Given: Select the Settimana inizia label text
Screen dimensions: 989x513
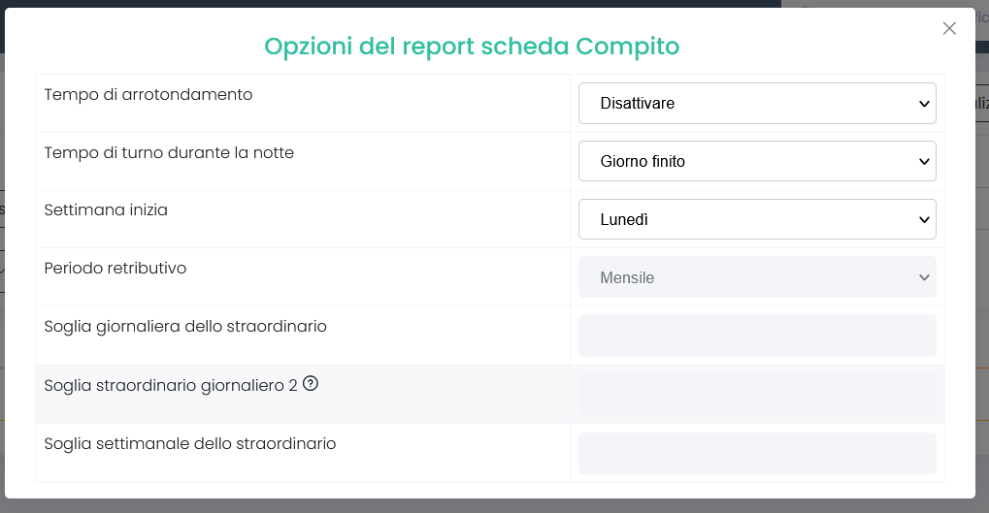Looking at the screenshot, I should [x=106, y=209].
